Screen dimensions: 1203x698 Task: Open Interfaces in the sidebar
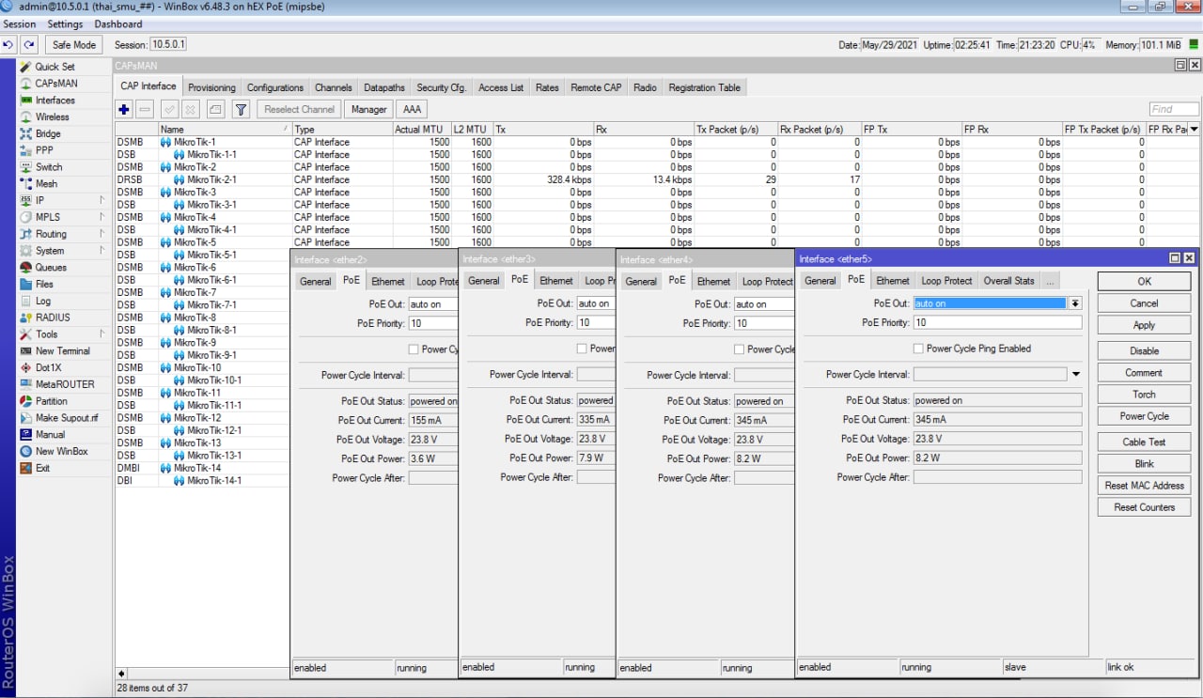(x=55, y=101)
